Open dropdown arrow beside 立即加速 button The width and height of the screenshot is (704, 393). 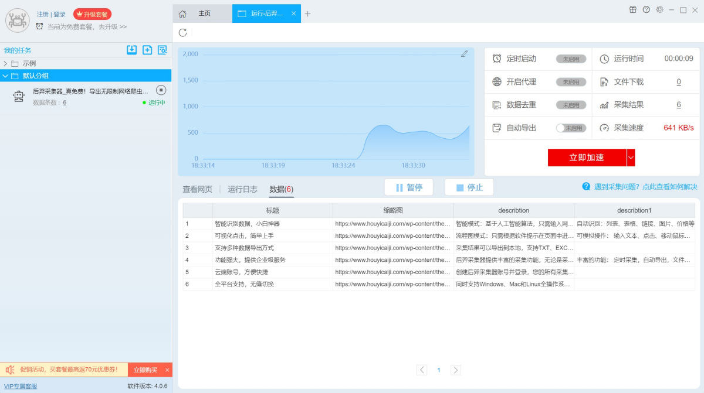pos(631,158)
